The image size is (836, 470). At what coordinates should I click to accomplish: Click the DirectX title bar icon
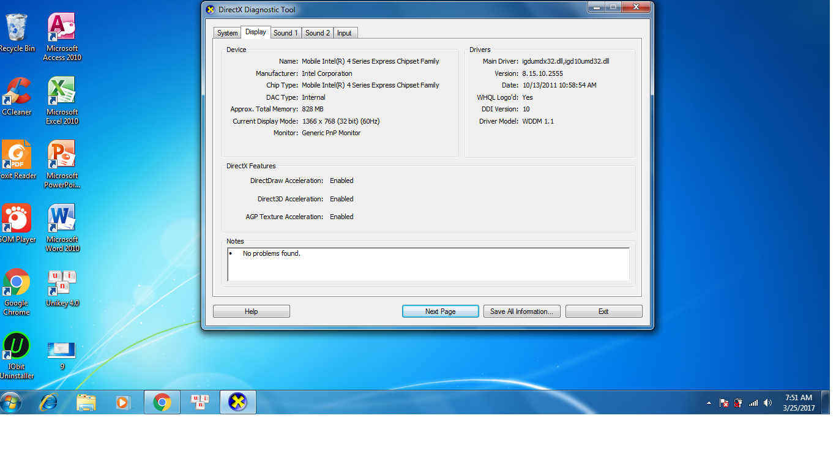pyautogui.click(x=211, y=10)
